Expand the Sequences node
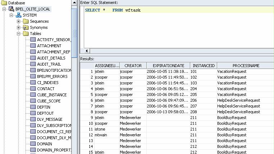Viewport: 274px width, 154px height. tap(19, 21)
